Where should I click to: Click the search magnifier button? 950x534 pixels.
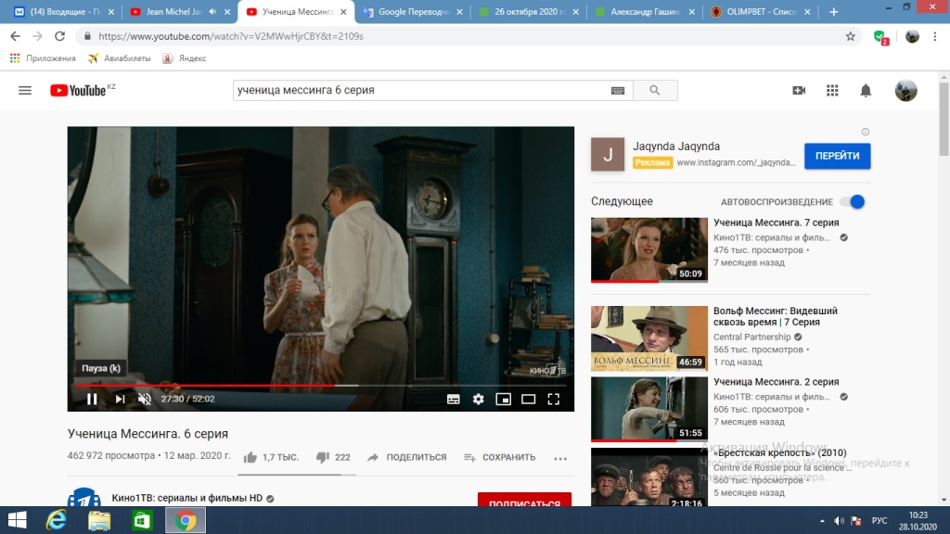point(655,90)
